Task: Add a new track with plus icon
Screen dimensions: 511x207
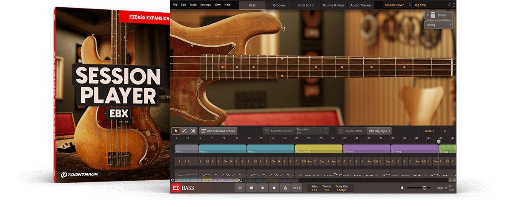Action: 445,131
